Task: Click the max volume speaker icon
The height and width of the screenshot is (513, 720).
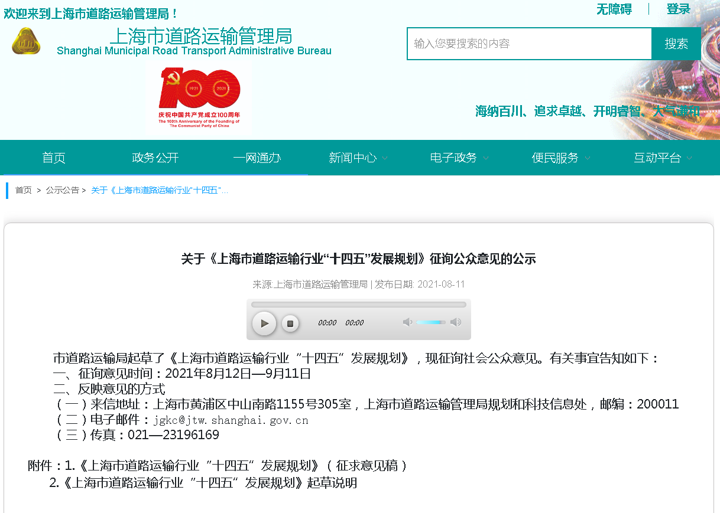Action: coord(455,322)
